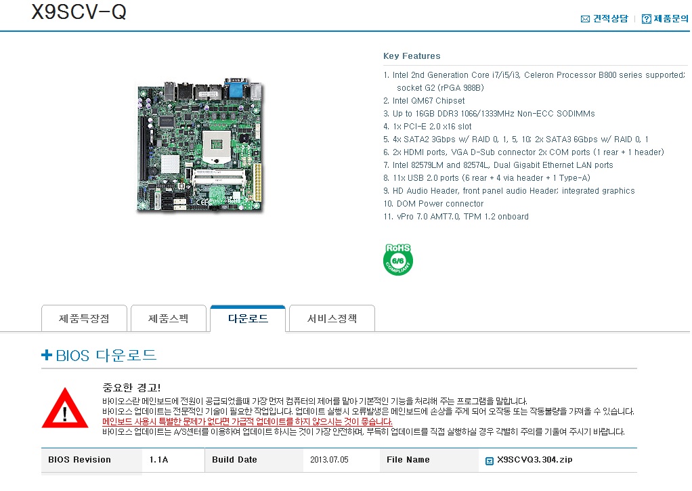This screenshot has width=692, height=491.
Task: Switch to the 제품스펙 tab
Action: pos(169,318)
